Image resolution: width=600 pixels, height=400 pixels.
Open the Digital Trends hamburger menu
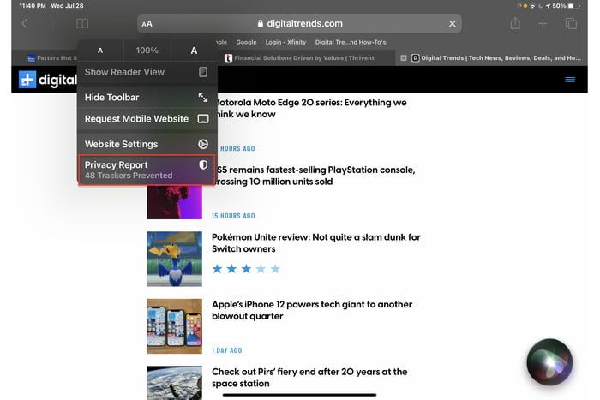[x=570, y=80]
